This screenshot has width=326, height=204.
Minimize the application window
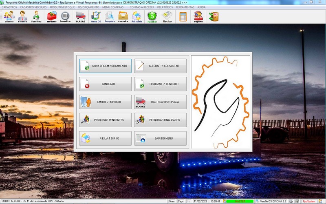click(305, 2)
